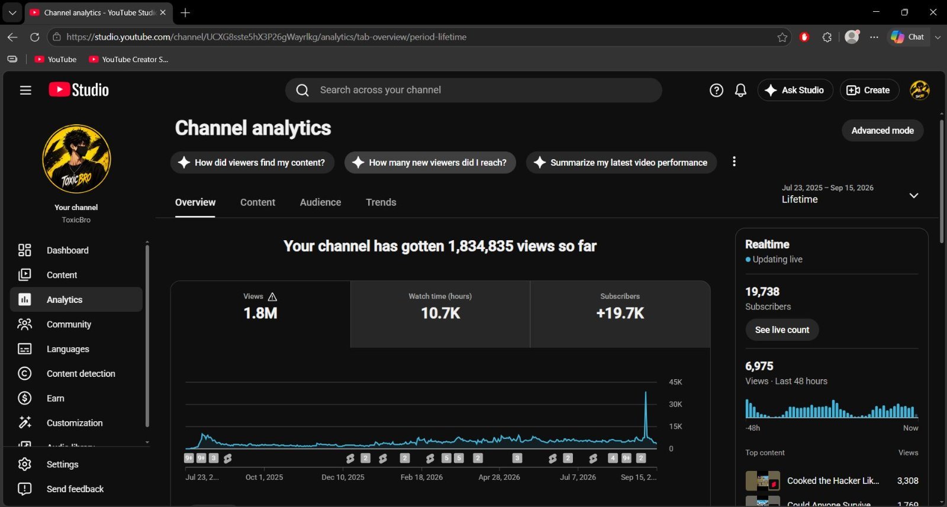Open the three-dot more options beside suggestions
Screen dimensions: 947x507
pos(734,162)
